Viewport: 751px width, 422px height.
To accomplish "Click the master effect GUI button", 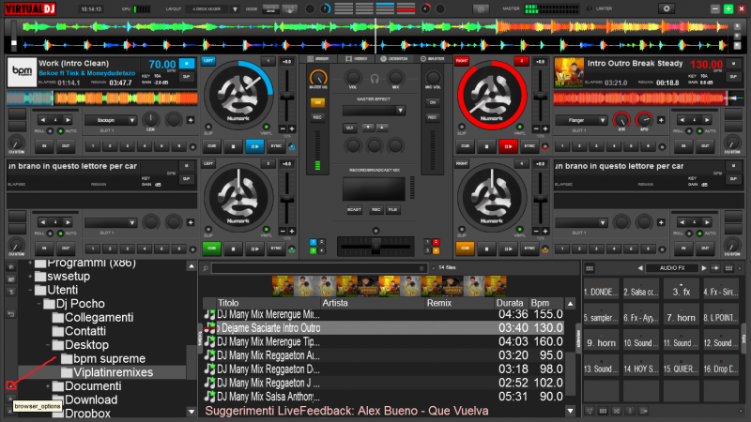I will 349,128.
